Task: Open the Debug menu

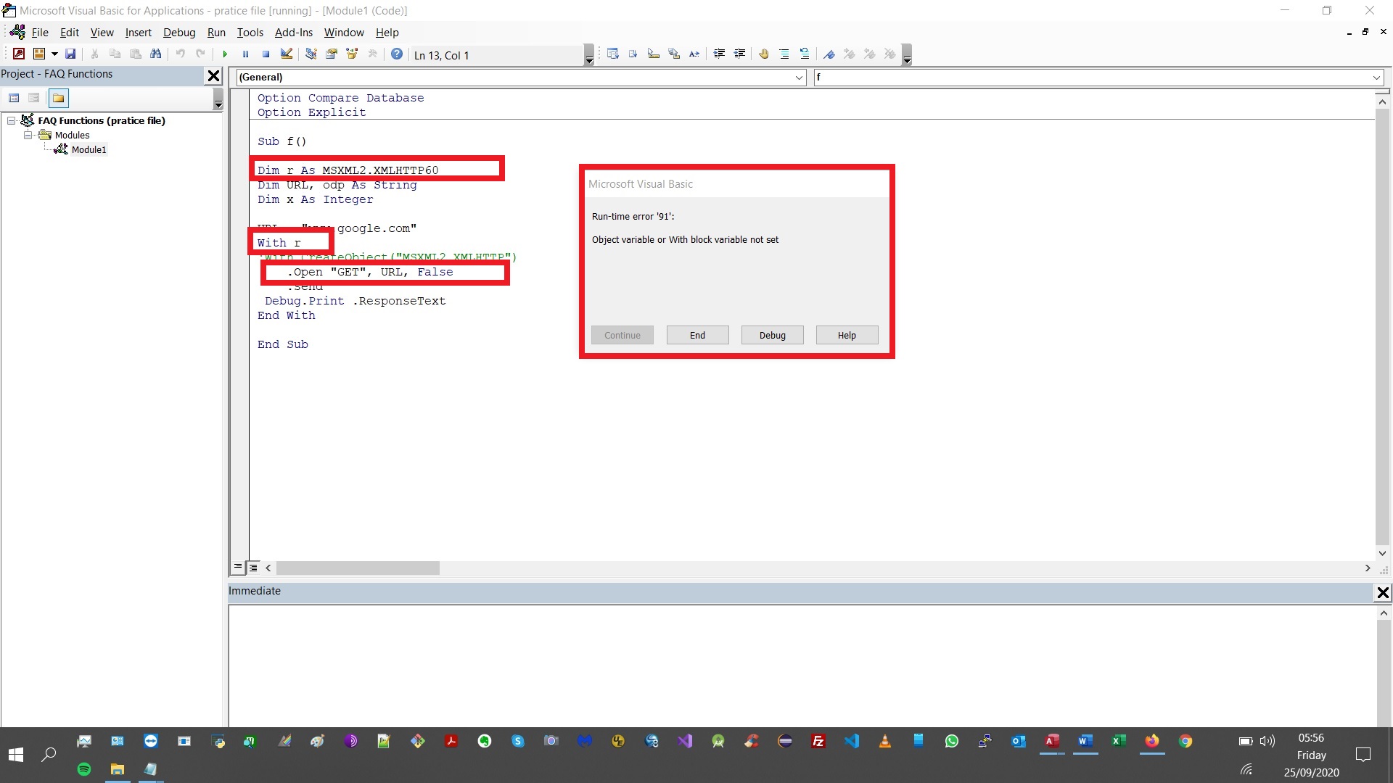Action: (x=178, y=33)
